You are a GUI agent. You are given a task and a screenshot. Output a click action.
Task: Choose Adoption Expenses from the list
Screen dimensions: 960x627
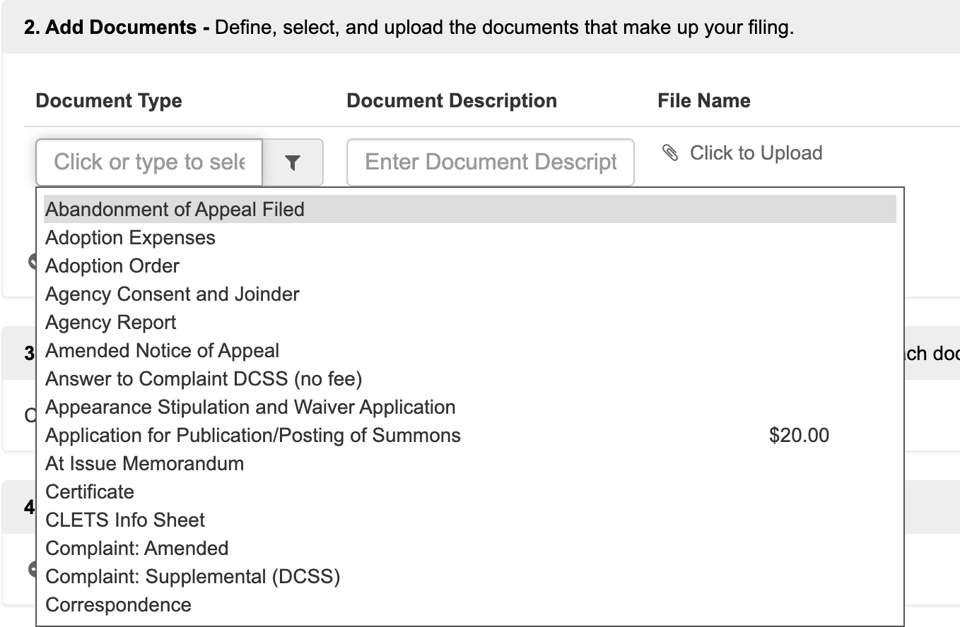(x=130, y=238)
